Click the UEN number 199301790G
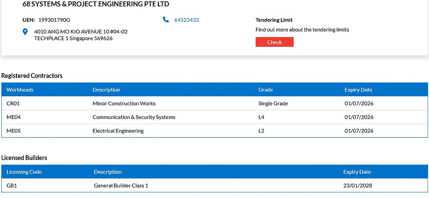Image resolution: width=429 pixels, height=199 pixels. point(54,20)
